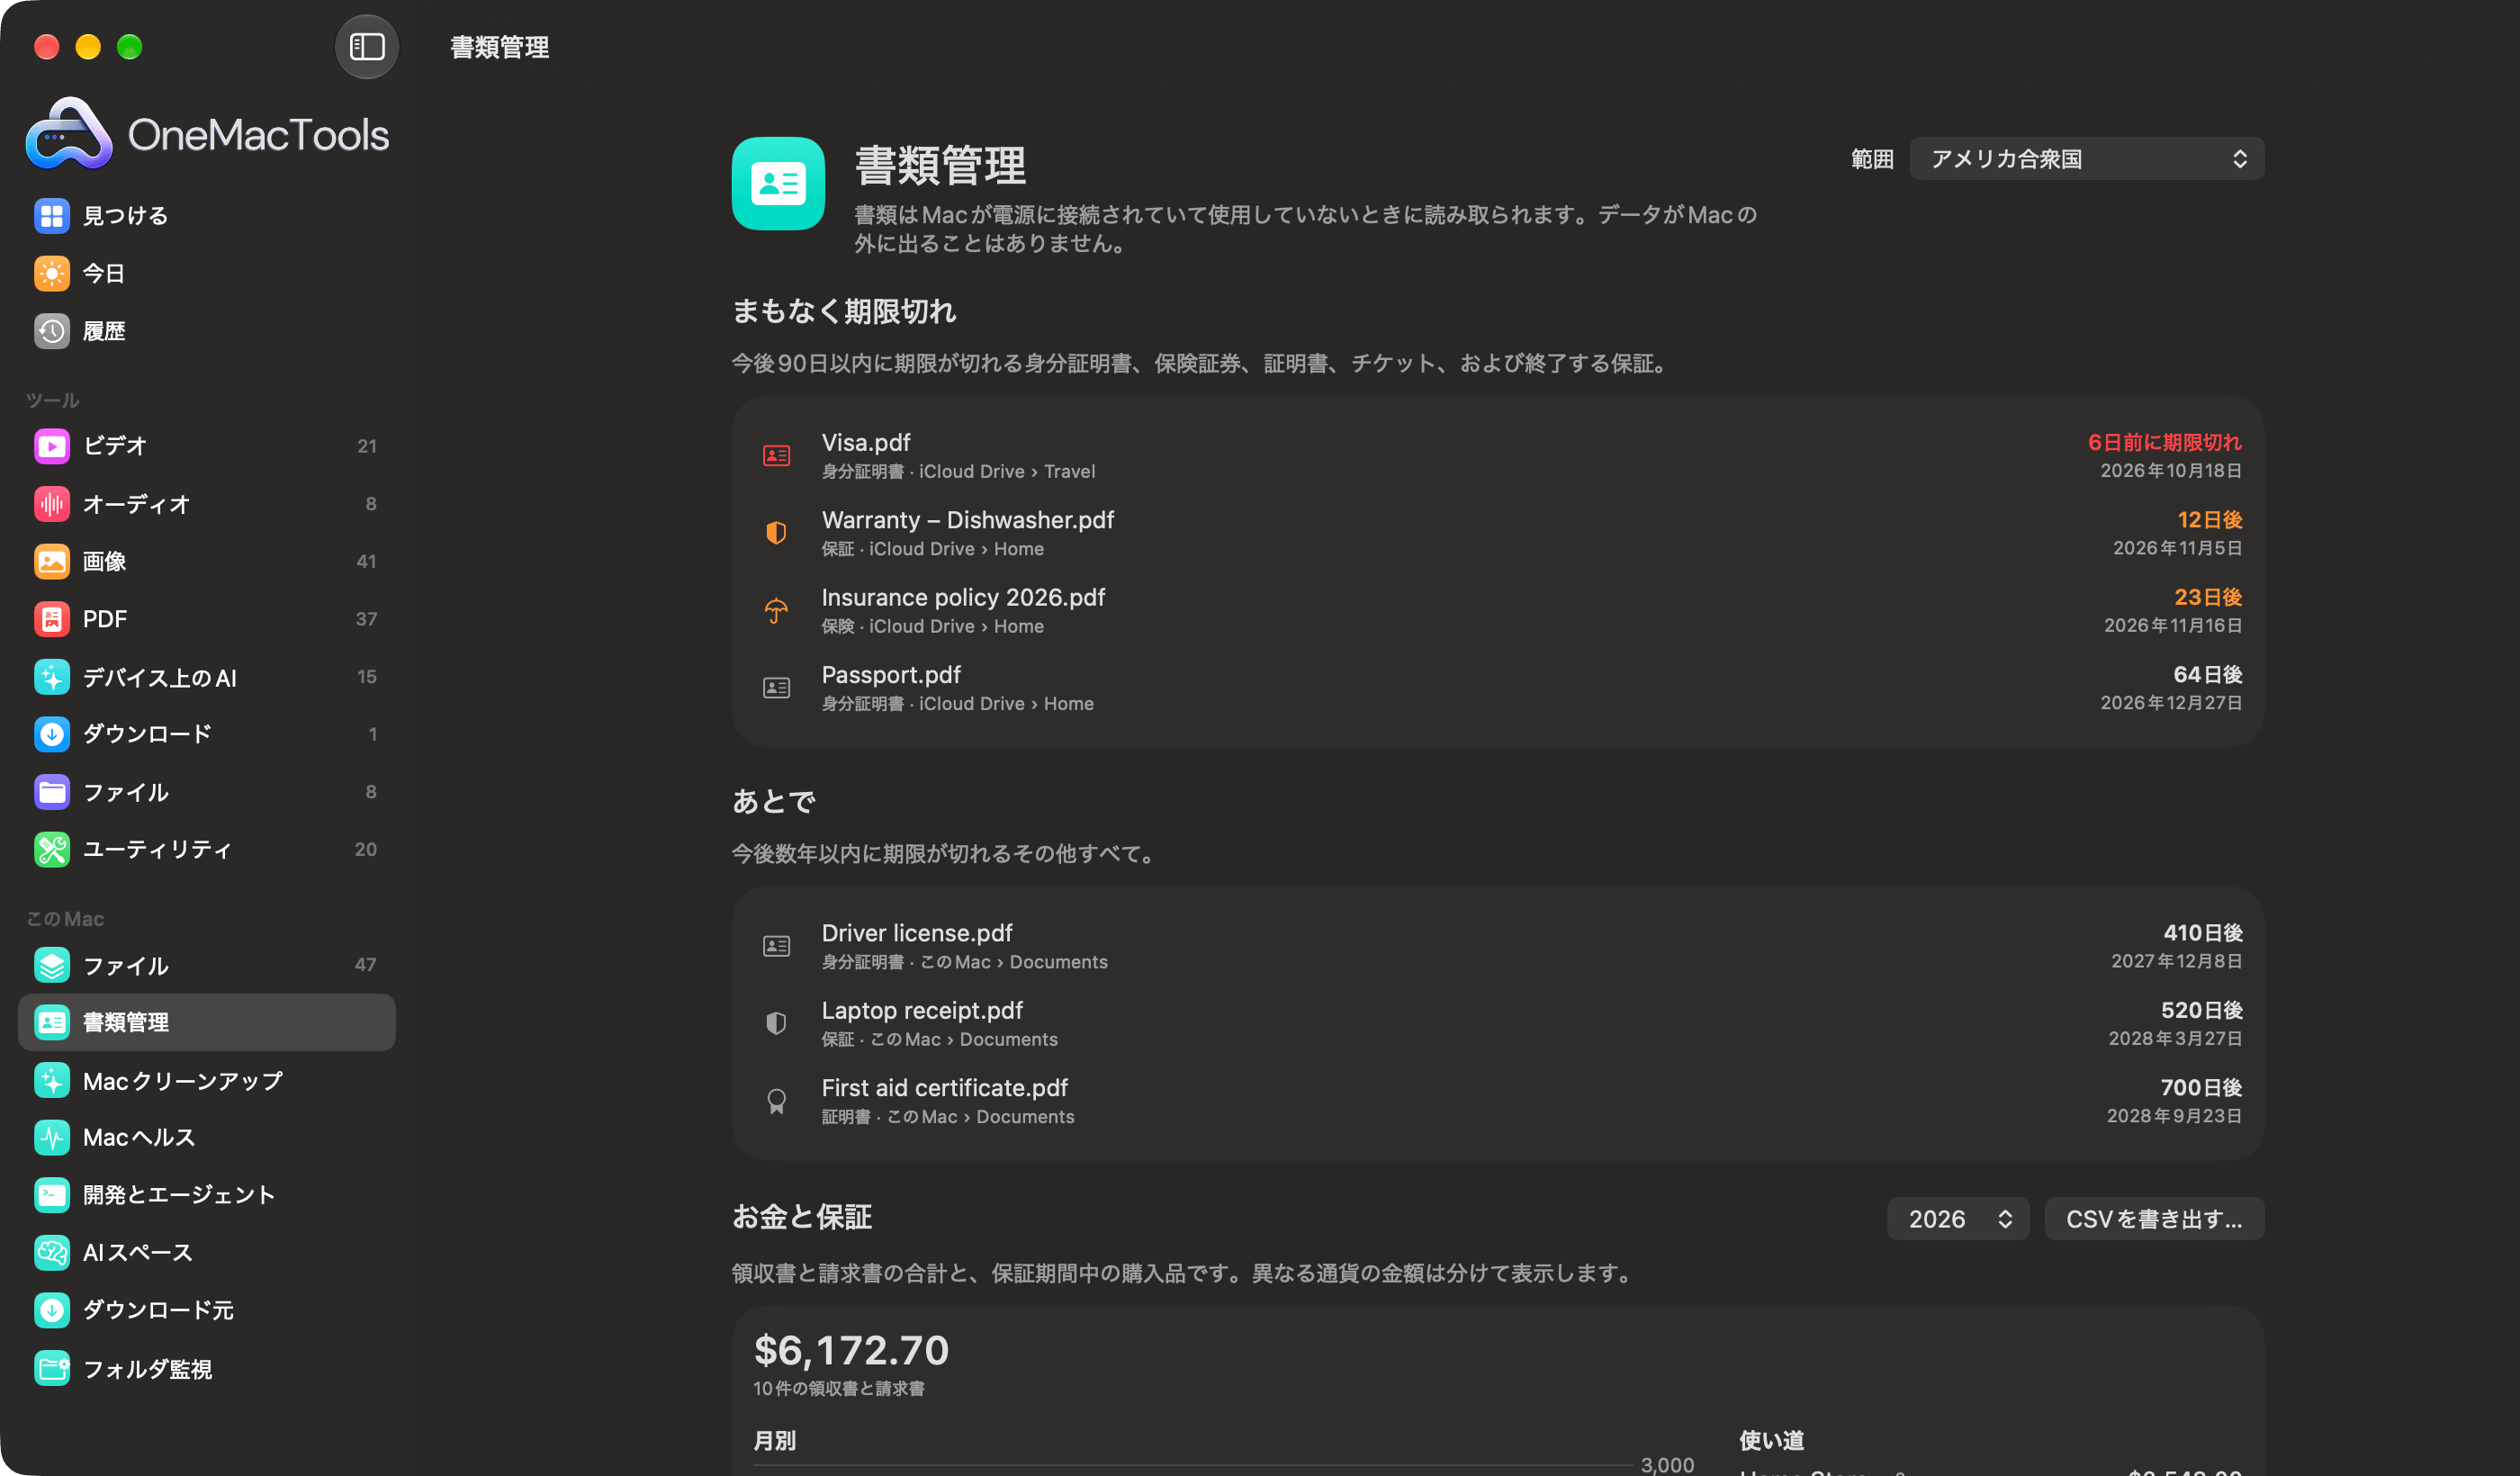The height and width of the screenshot is (1476, 2520).
Task: Select the PDF tool icon
Action: (52, 619)
